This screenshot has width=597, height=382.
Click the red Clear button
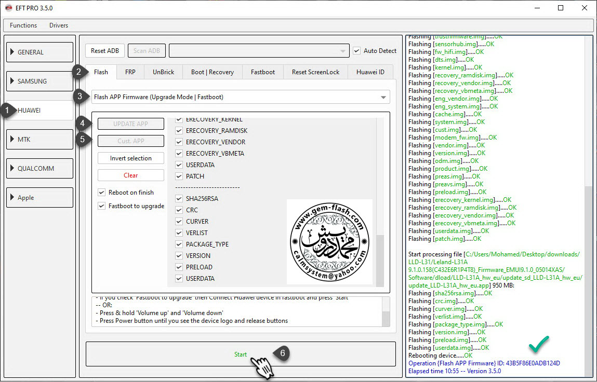pyautogui.click(x=130, y=175)
